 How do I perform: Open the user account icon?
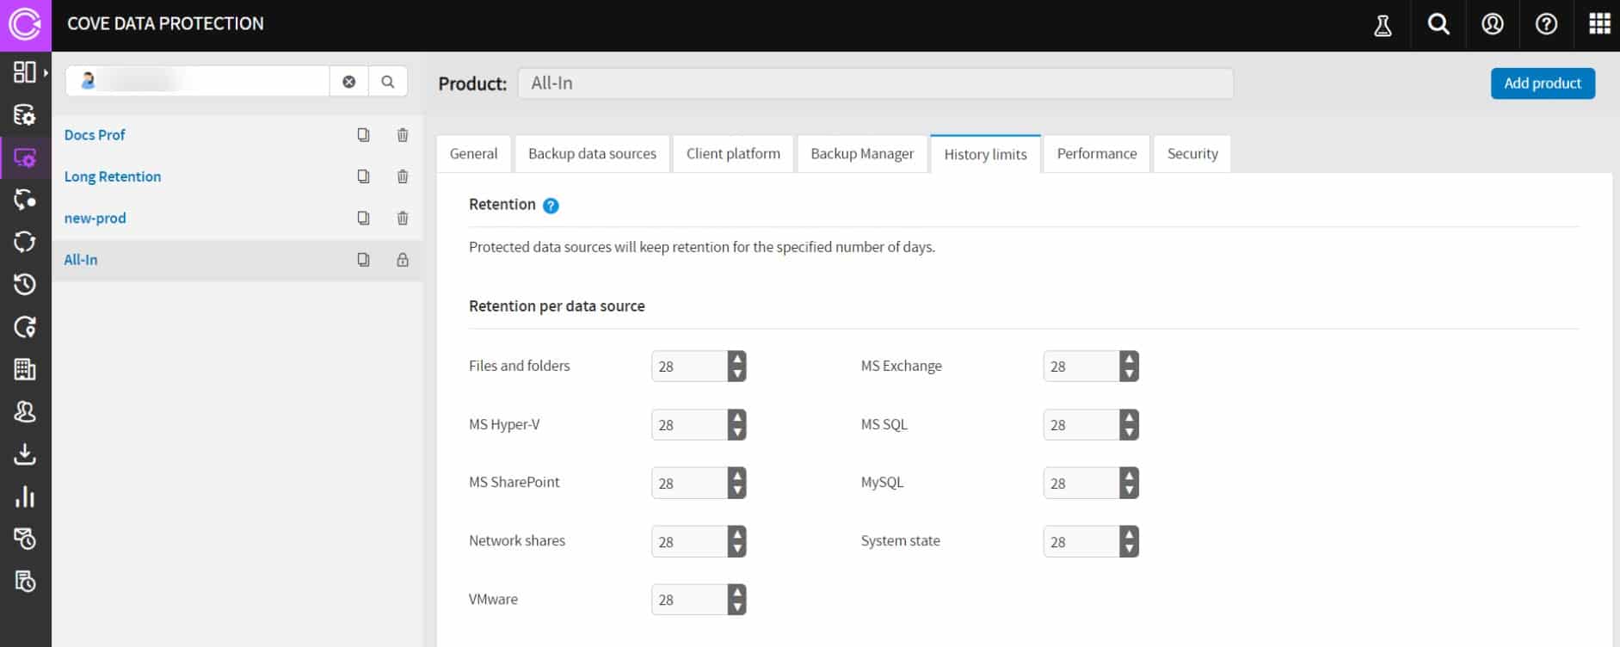1493,24
